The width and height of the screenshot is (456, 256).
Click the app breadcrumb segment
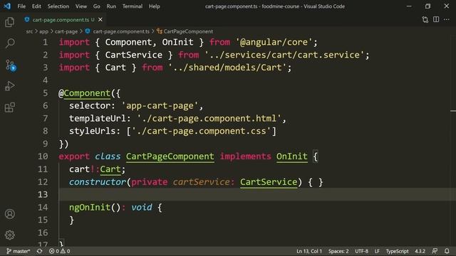click(43, 31)
